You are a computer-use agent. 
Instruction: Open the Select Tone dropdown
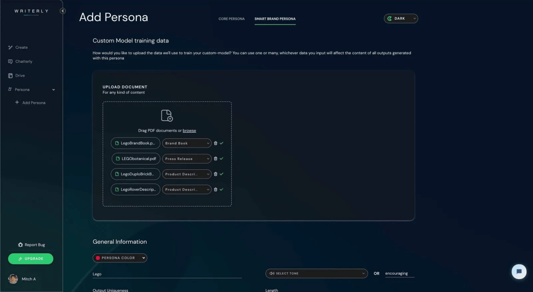click(x=316, y=274)
